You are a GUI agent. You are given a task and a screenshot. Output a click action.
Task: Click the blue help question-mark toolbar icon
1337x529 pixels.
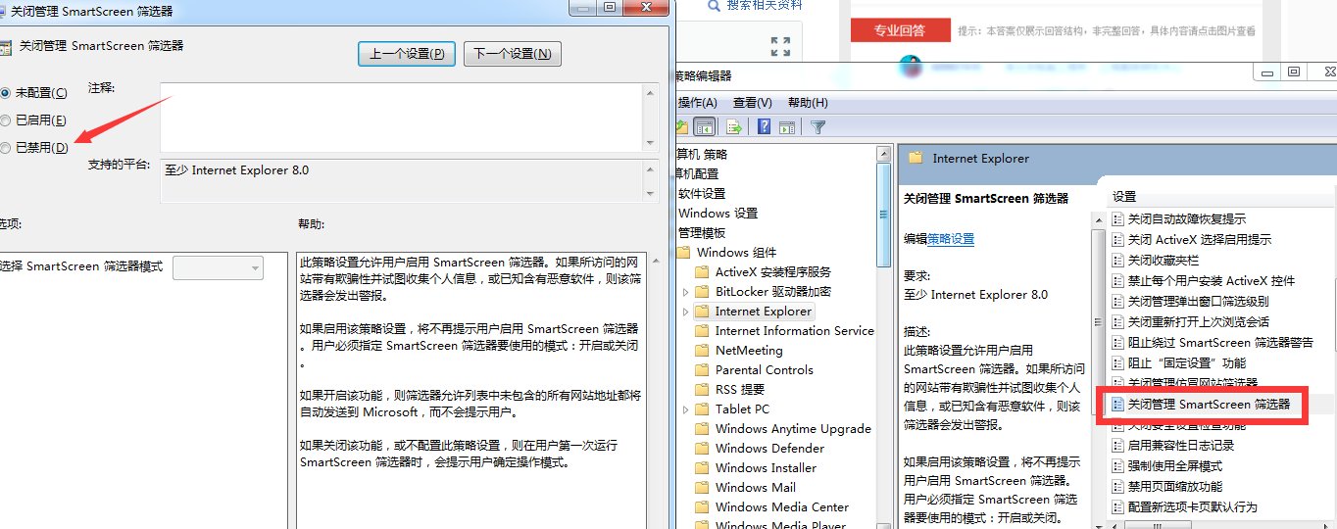pyautogui.click(x=763, y=126)
